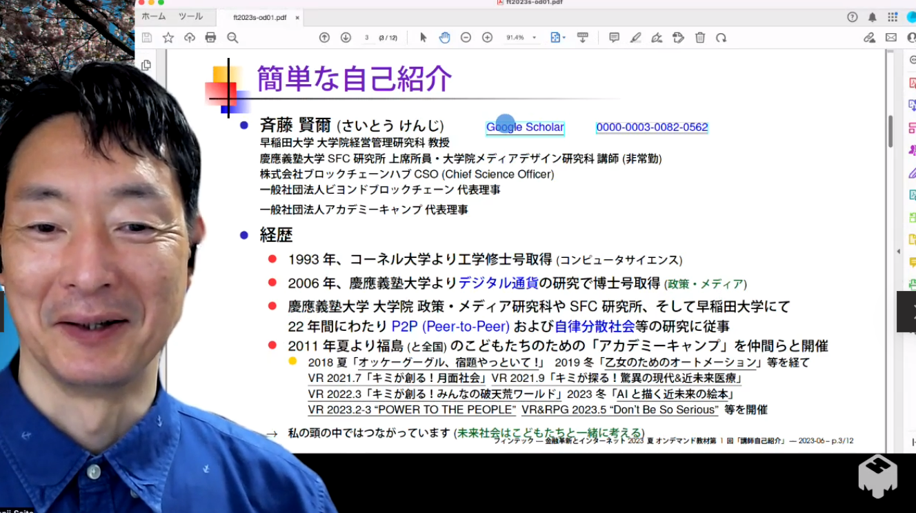This screenshot has height=513, width=916.
Task: Select the ft2023s-od01.pdf document tab
Action: 261,17
